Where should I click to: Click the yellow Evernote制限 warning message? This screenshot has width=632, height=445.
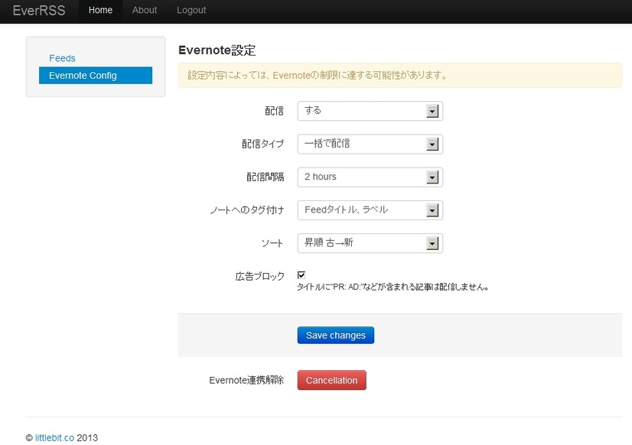(x=400, y=75)
